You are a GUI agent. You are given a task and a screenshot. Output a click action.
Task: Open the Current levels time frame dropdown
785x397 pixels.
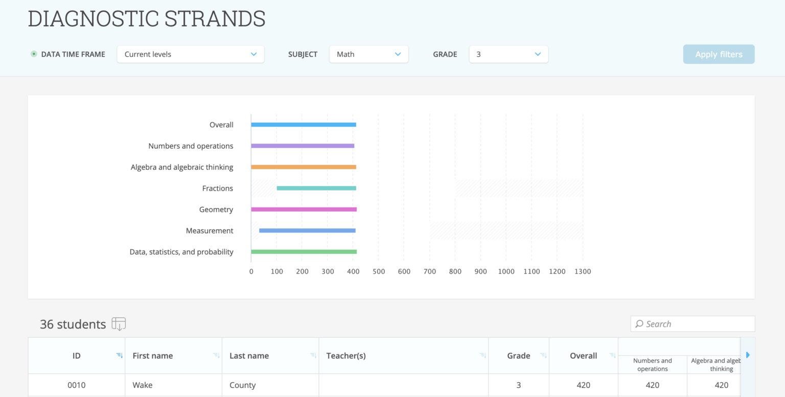(x=190, y=54)
